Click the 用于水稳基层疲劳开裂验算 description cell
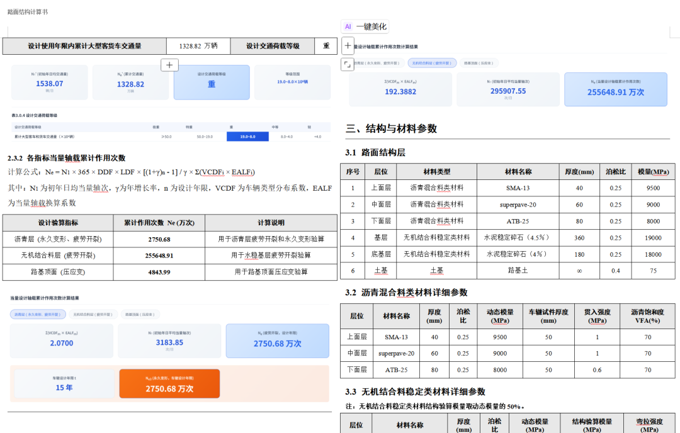Image resolution: width=680 pixels, height=433 pixels. pos(271,256)
